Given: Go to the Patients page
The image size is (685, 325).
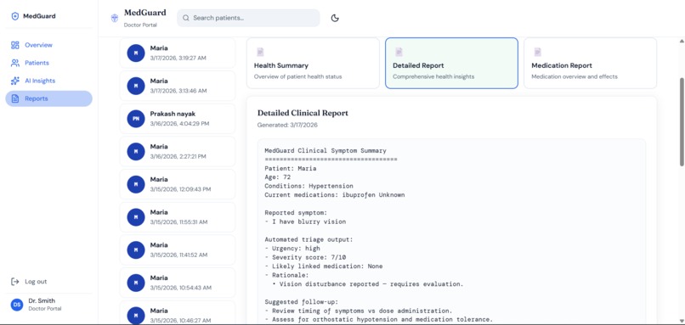Looking at the screenshot, I should pos(49,63).
